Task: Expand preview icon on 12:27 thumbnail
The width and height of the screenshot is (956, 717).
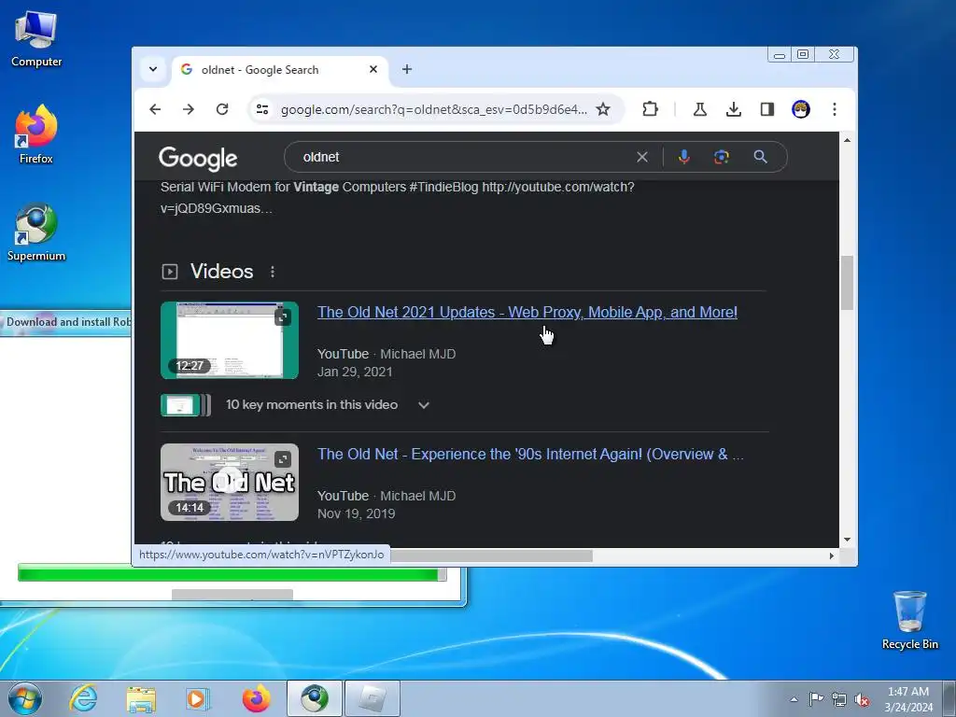Action: click(283, 317)
